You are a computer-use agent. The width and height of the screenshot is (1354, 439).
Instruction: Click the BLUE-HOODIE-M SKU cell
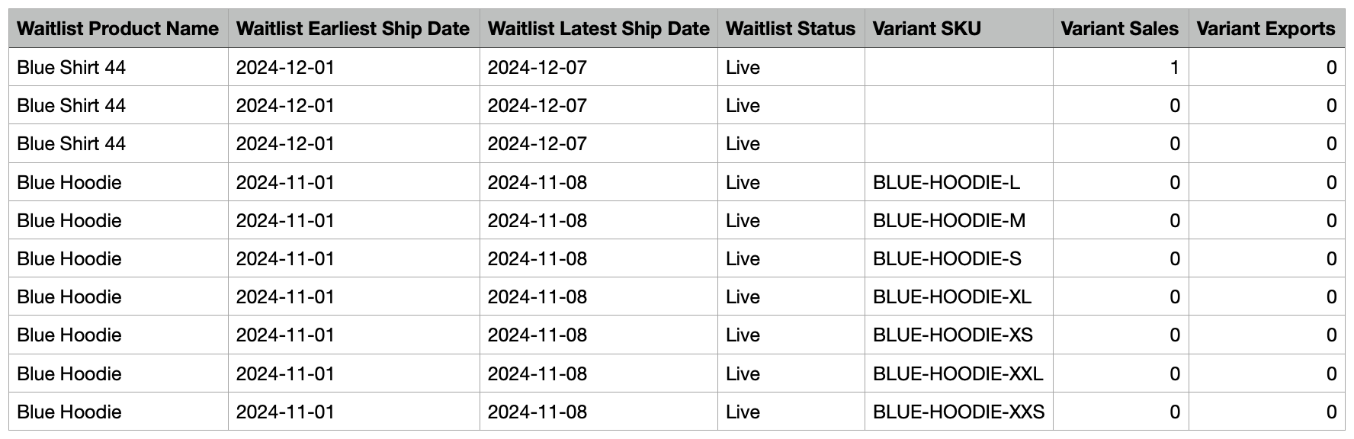point(949,221)
